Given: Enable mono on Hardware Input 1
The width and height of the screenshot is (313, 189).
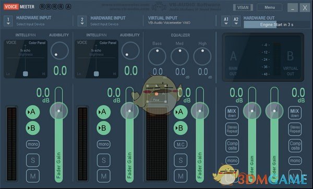Looking at the screenshot, I should [33, 144].
